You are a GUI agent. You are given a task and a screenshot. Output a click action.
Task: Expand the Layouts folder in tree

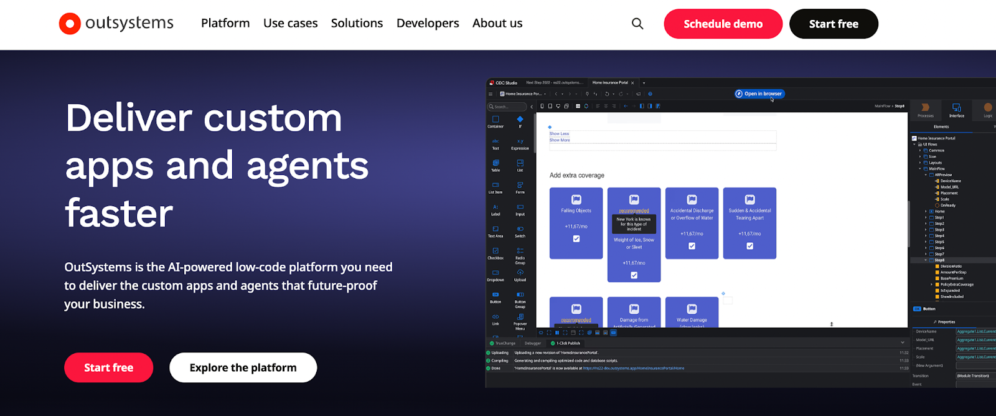click(920, 163)
